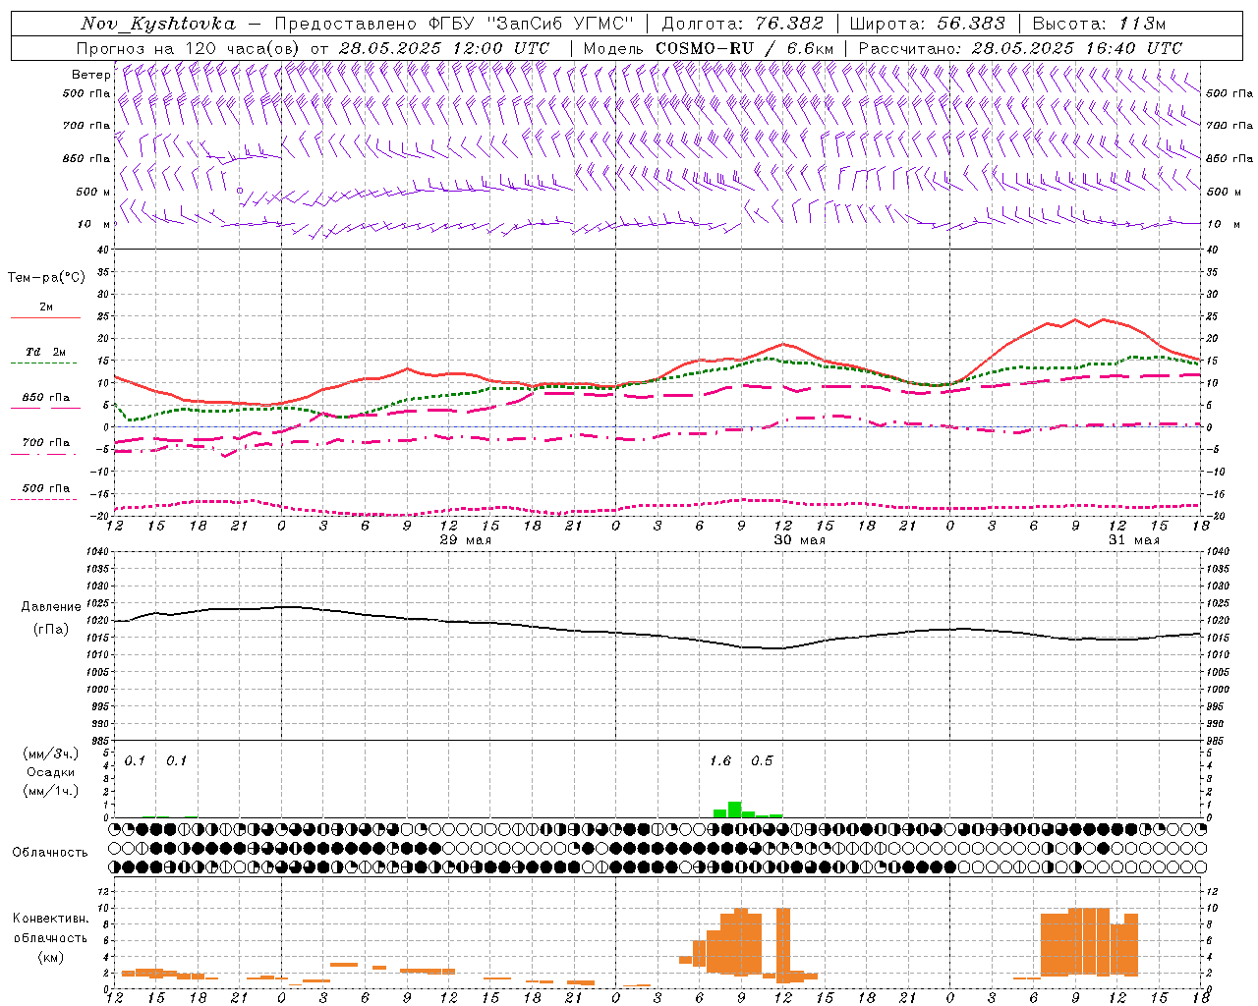Click 'Прогноз на 120 часа(ов)' forecast header
The image size is (1258, 1006).
189,48
